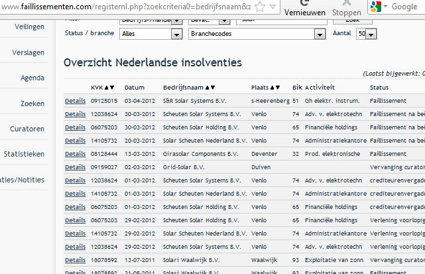Click KVK number 09159027

click(x=104, y=167)
